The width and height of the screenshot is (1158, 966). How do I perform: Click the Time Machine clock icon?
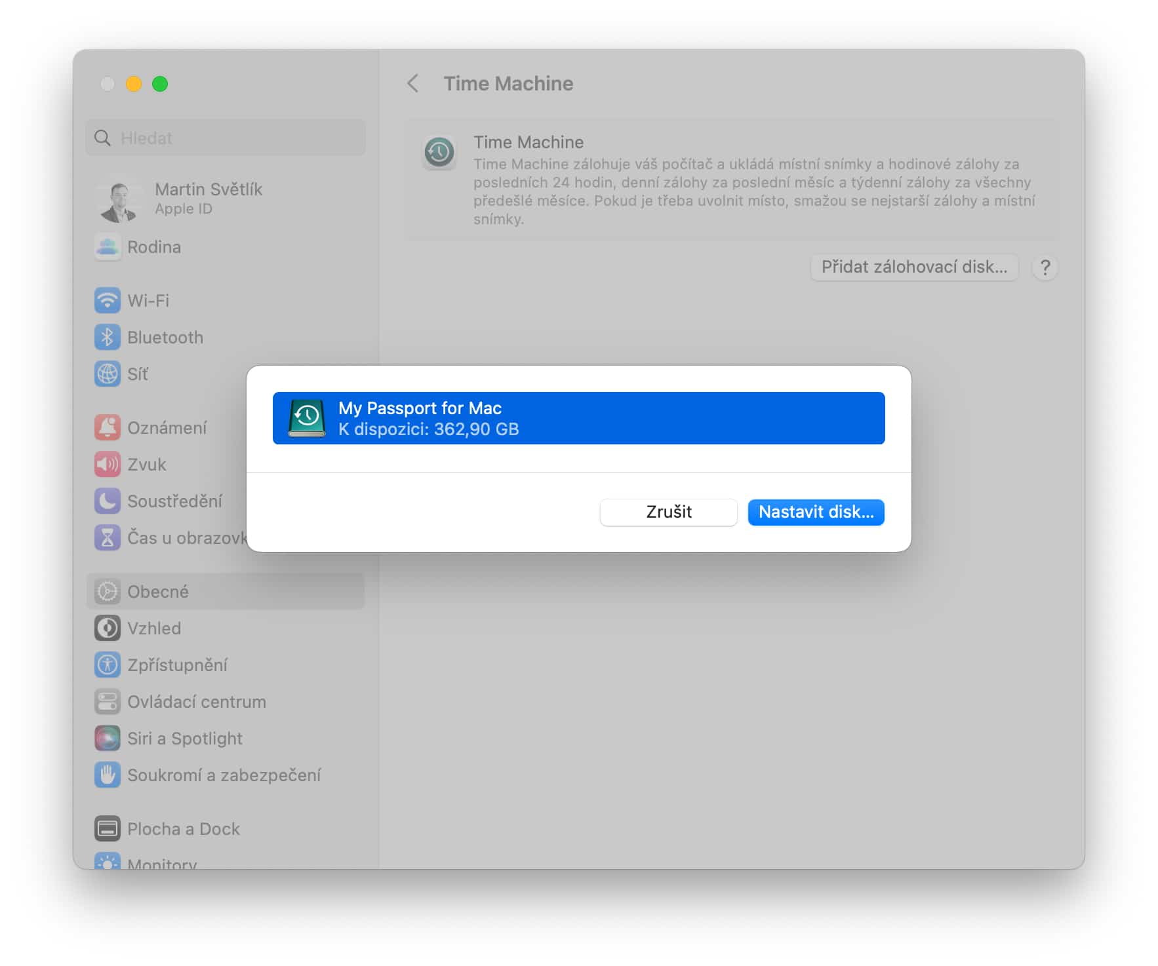(439, 153)
